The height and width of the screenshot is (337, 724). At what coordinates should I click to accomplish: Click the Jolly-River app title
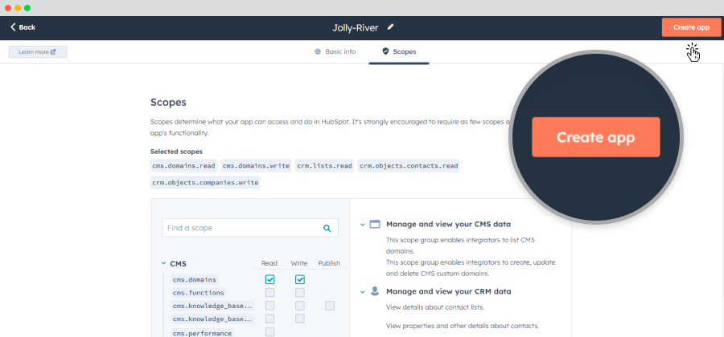coord(356,27)
